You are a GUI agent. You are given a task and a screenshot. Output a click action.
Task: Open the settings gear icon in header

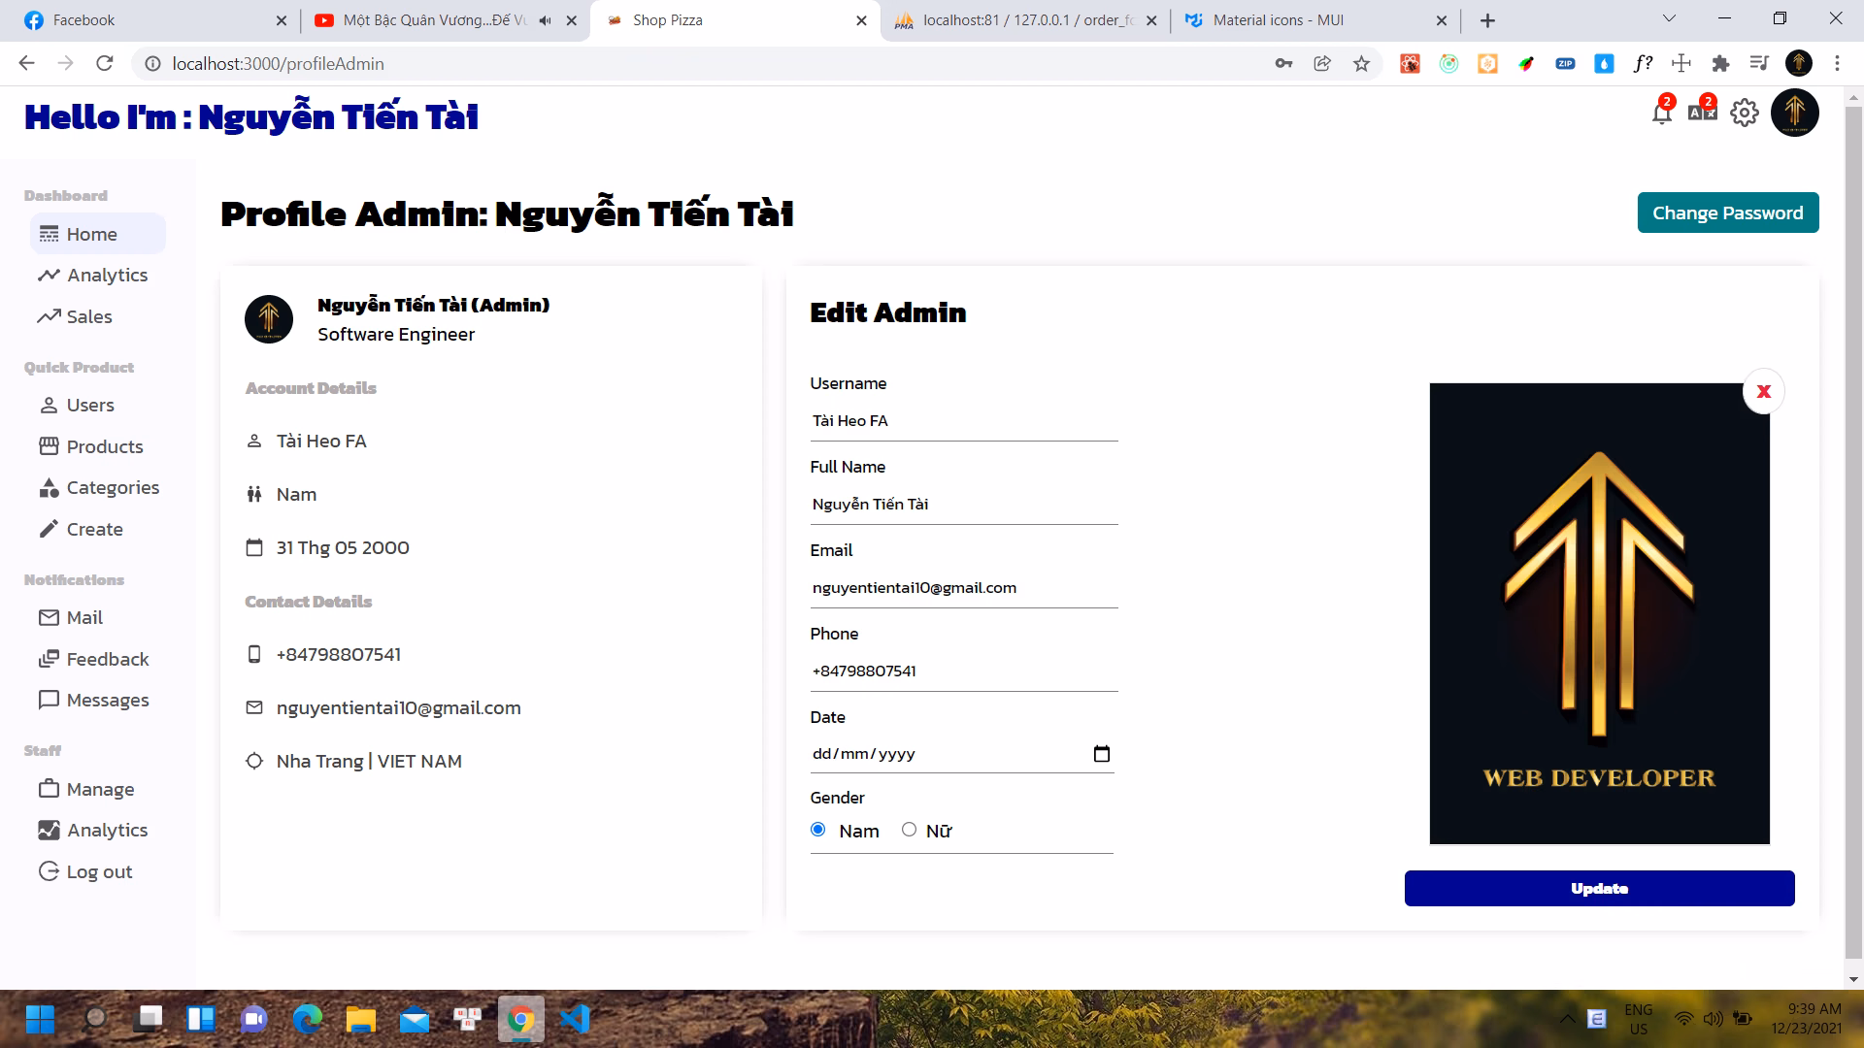tap(1745, 113)
